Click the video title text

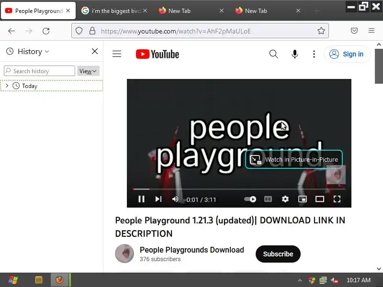point(230,227)
